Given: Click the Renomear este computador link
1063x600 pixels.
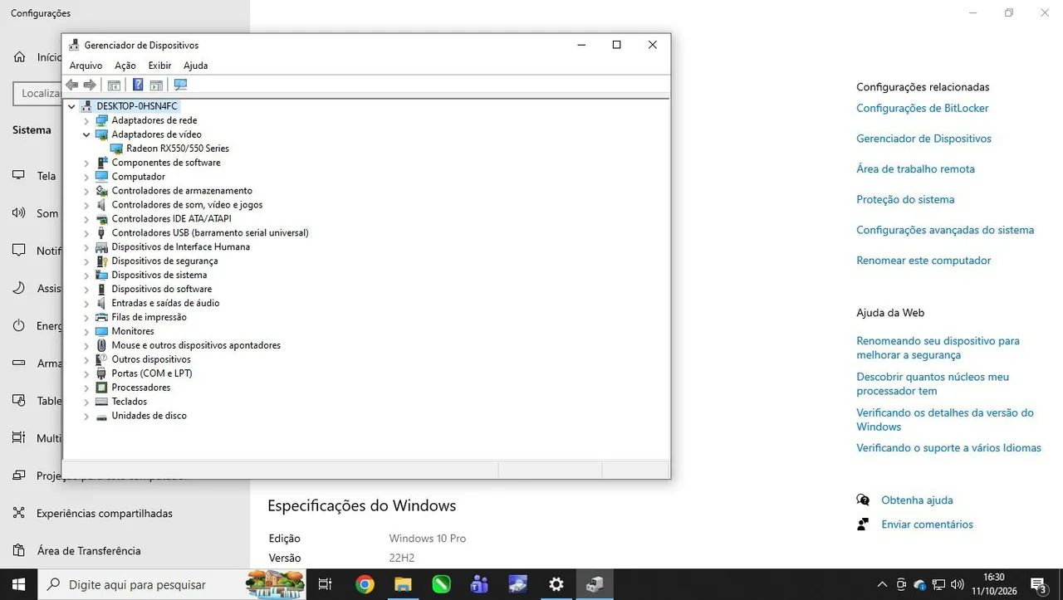Looking at the screenshot, I should (x=923, y=261).
